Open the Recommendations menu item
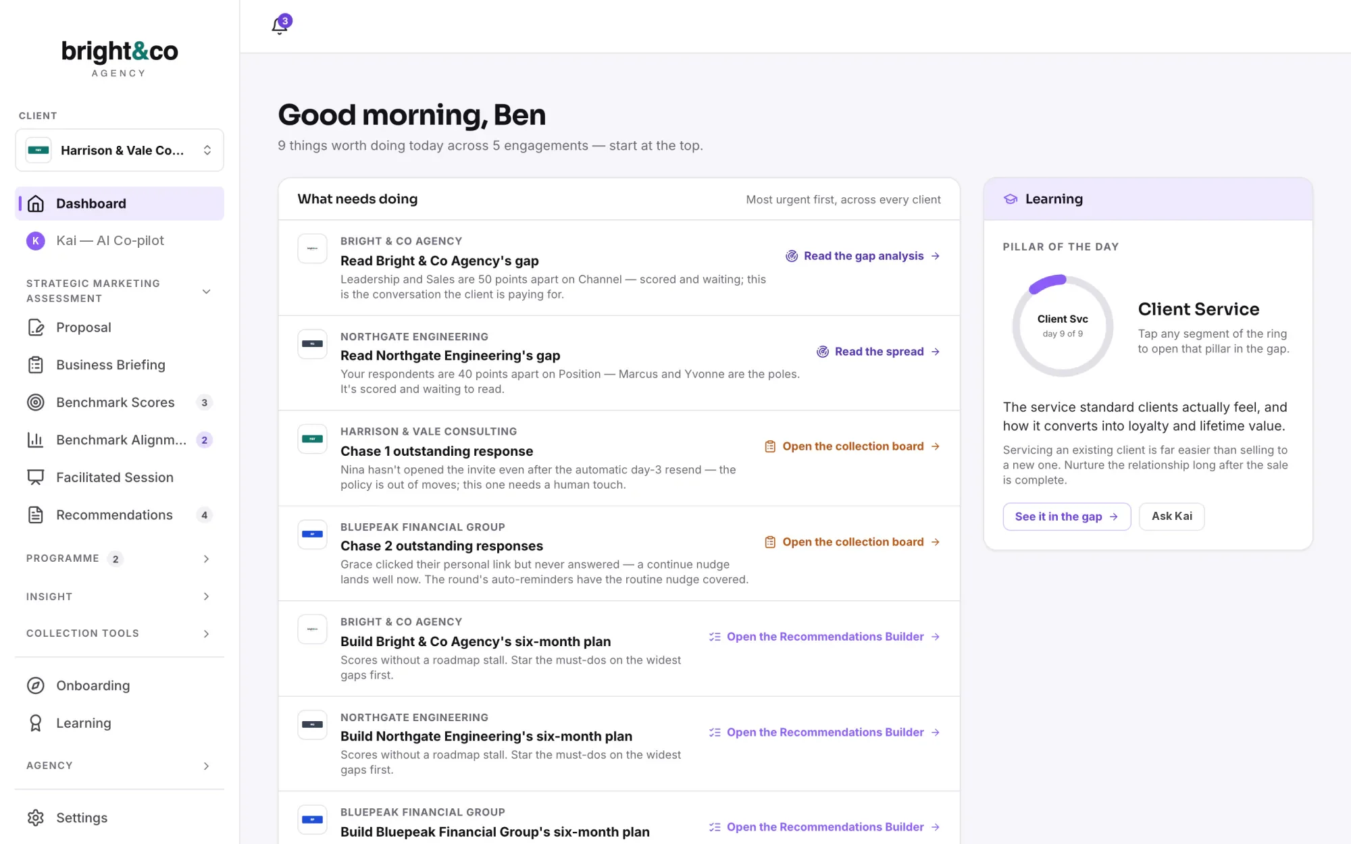This screenshot has height=844, width=1351. (x=120, y=515)
